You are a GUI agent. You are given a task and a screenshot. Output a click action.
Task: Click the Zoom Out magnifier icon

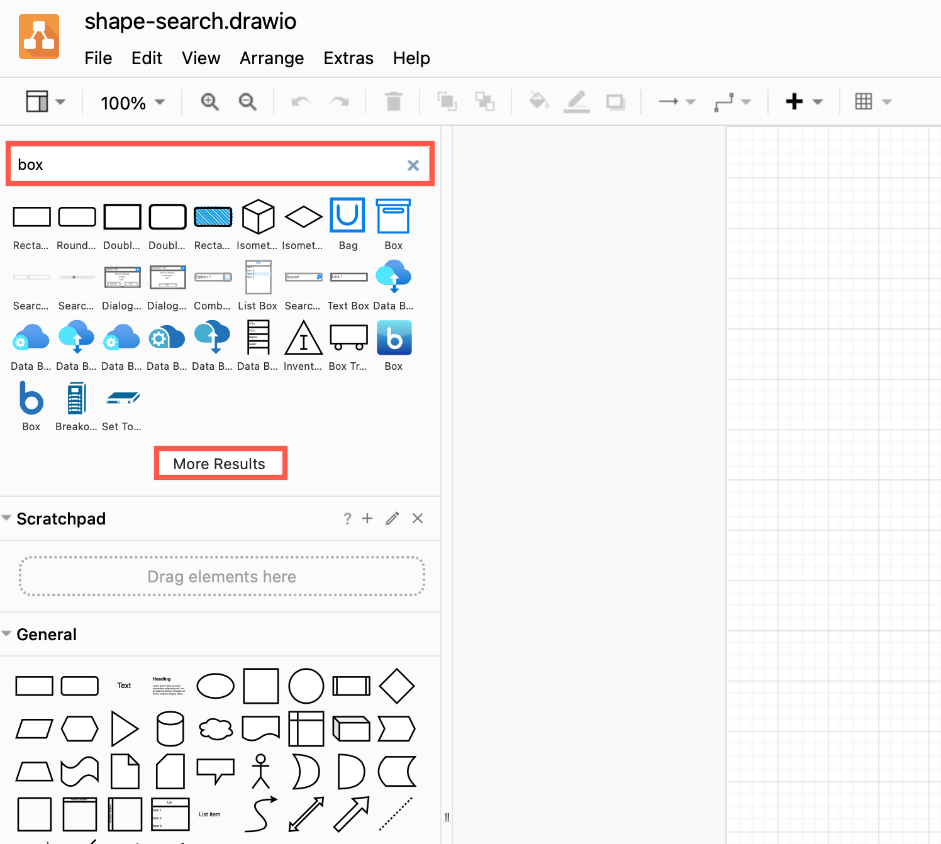pos(247,101)
